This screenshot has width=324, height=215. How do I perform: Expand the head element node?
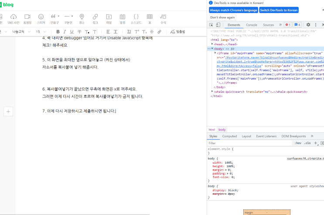click(x=212, y=44)
